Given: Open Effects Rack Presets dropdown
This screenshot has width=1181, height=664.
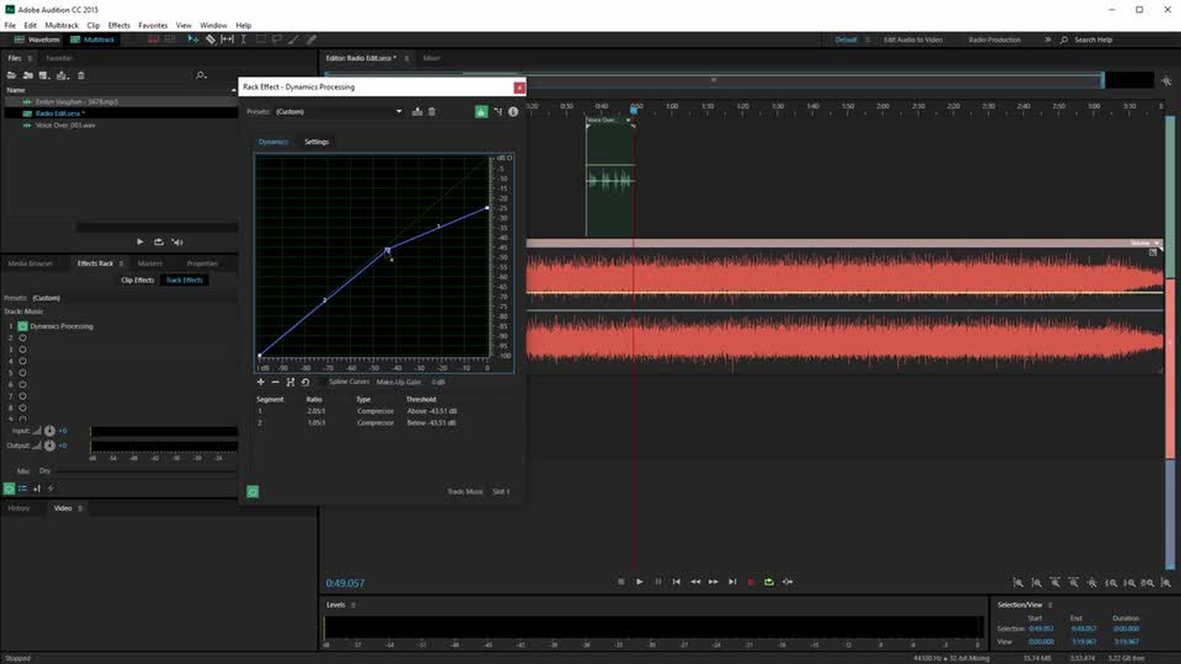Looking at the screenshot, I should [x=132, y=298].
